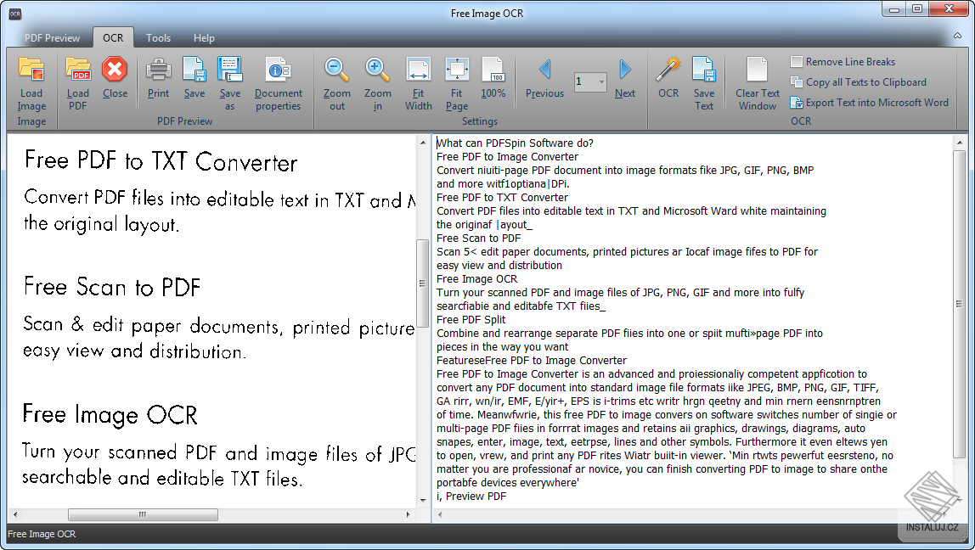
Task: Enable Remove Line Breaks checkbox
Action: (x=797, y=61)
